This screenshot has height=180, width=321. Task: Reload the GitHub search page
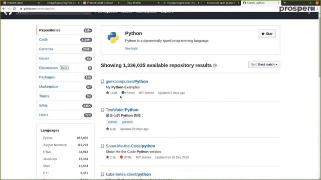coord(15,9)
